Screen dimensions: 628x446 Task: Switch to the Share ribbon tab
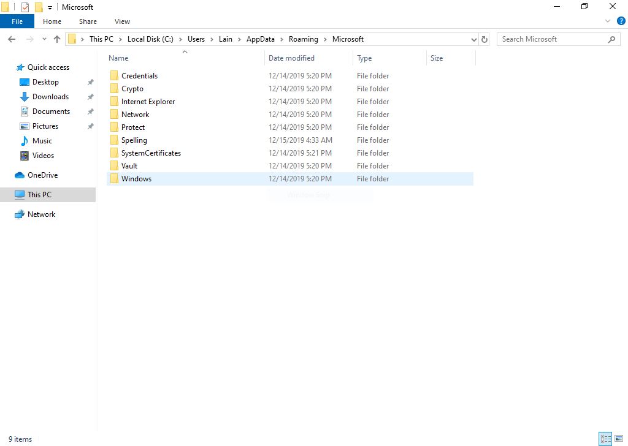pyautogui.click(x=88, y=21)
